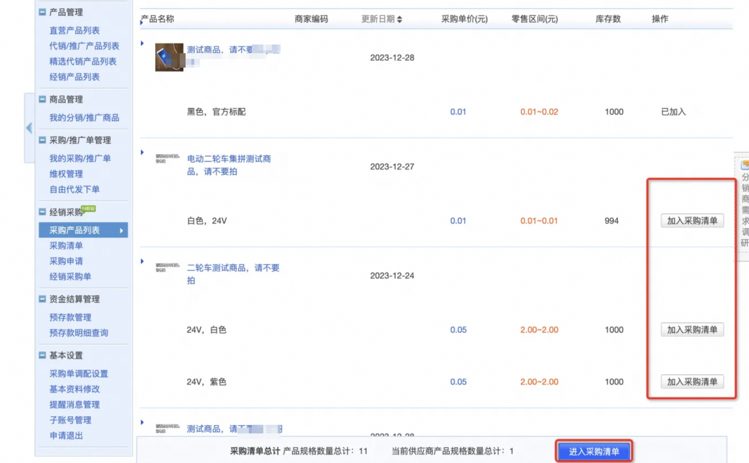This screenshot has width=749, height=463.
Task: Click 已加入 status in 黑色 row
Action: click(x=673, y=112)
